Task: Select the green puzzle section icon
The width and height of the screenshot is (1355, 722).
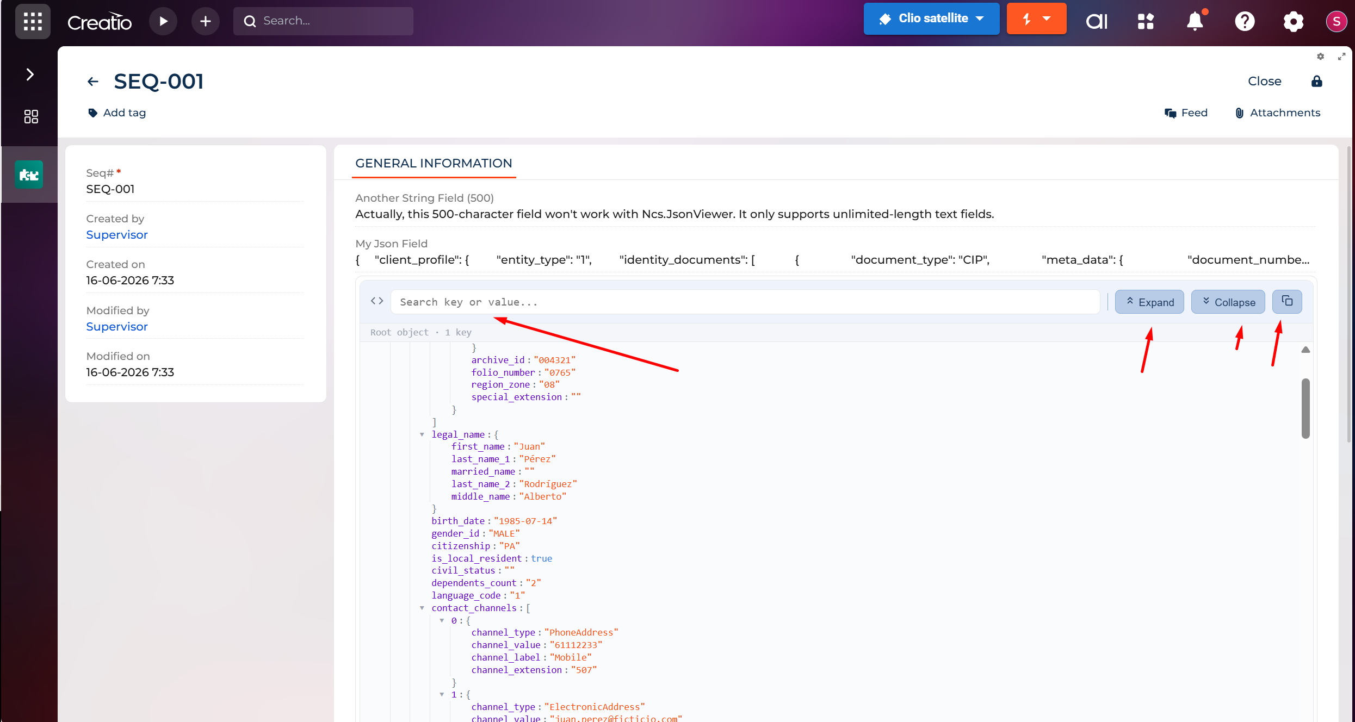Action: point(29,175)
